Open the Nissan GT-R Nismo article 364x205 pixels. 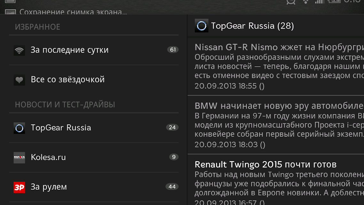click(x=276, y=67)
